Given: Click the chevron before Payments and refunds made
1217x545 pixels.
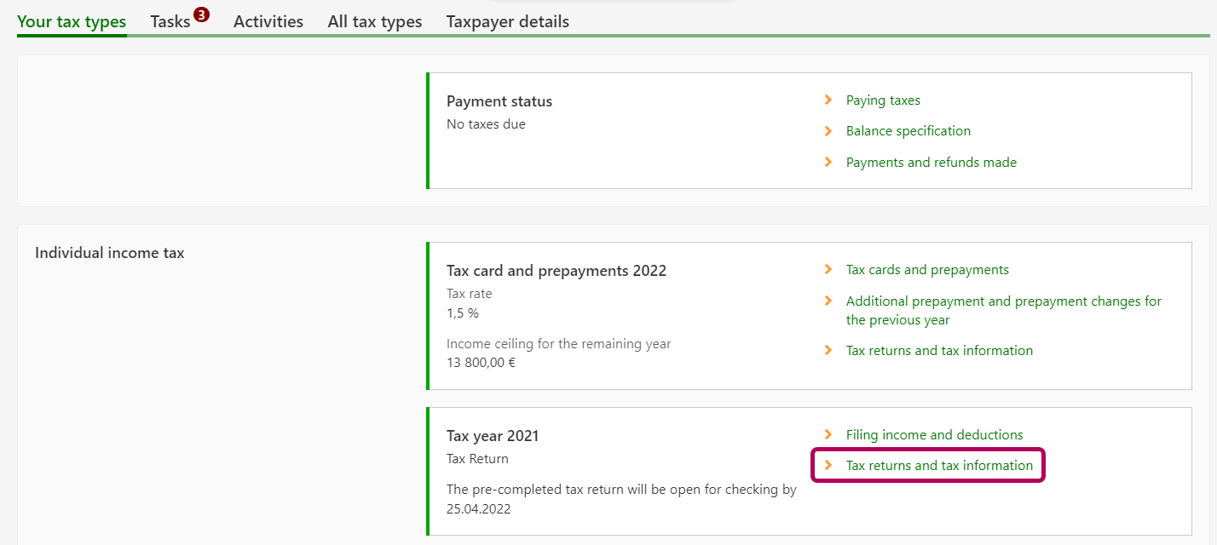Looking at the screenshot, I should click(x=828, y=162).
